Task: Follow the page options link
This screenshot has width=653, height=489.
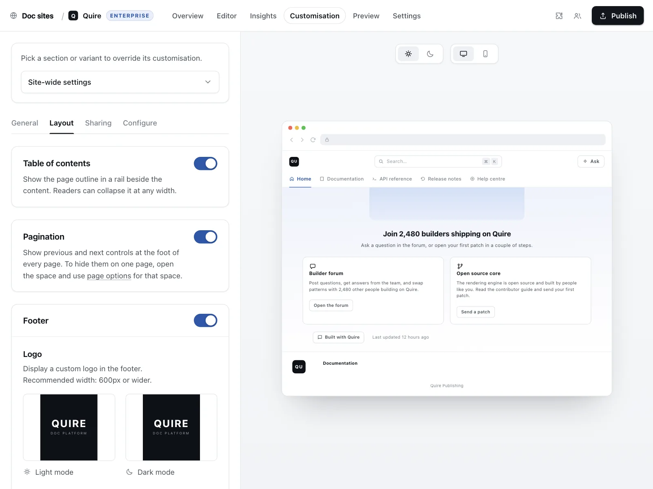Action: point(109,276)
